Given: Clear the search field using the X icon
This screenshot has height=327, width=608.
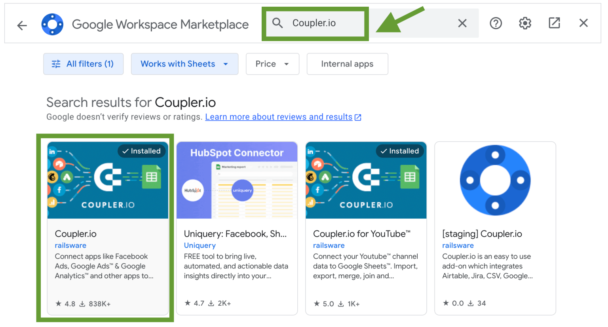Looking at the screenshot, I should tap(462, 23).
